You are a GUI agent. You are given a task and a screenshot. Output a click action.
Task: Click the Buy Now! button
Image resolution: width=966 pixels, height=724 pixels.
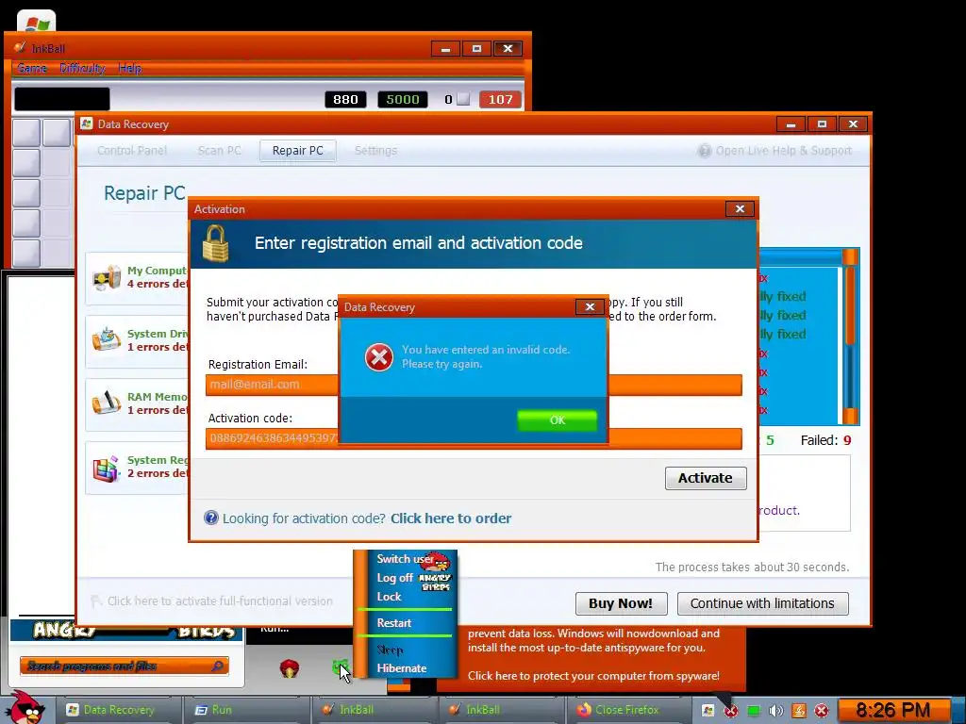(x=621, y=603)
